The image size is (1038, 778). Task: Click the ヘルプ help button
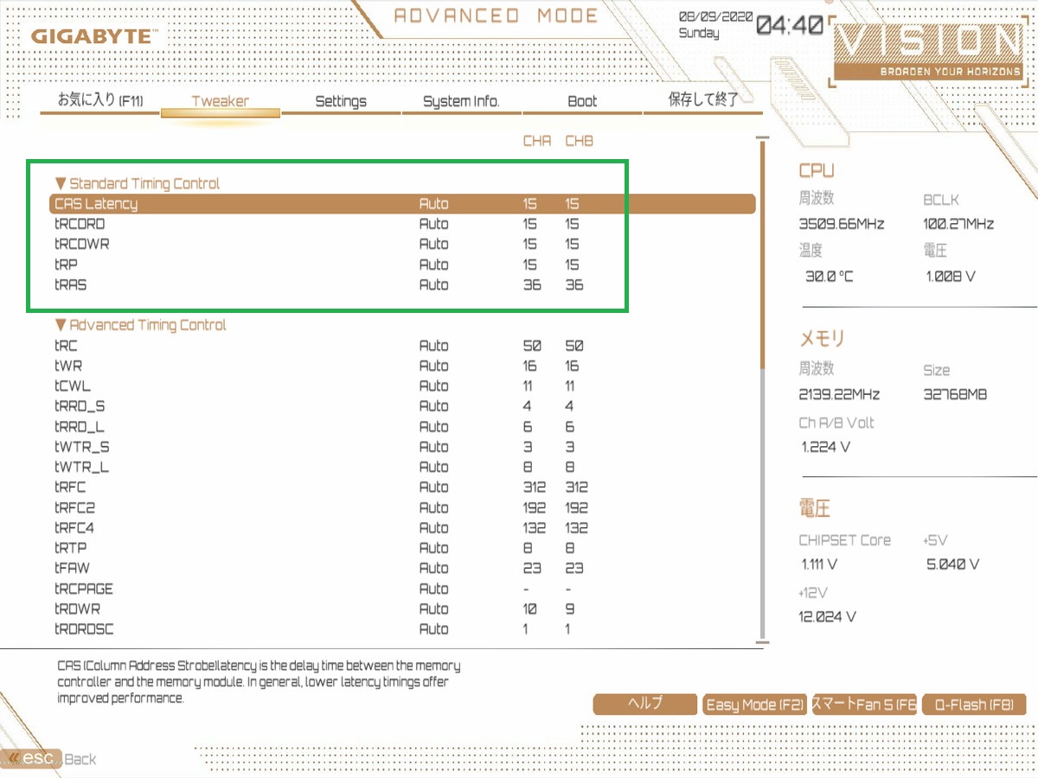click(645, 704)
